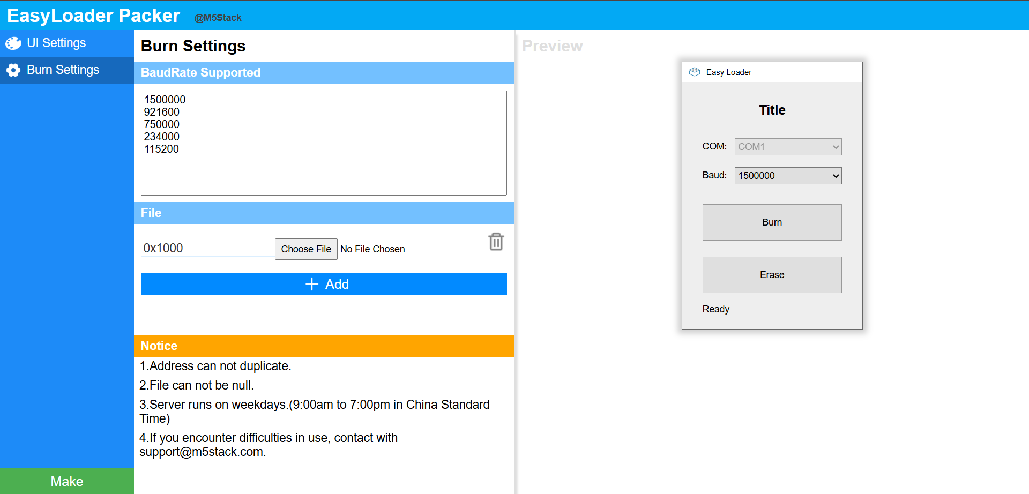Expand the COM port dropdown
This screenshot has height=494, width=1029.
point(787,147)
